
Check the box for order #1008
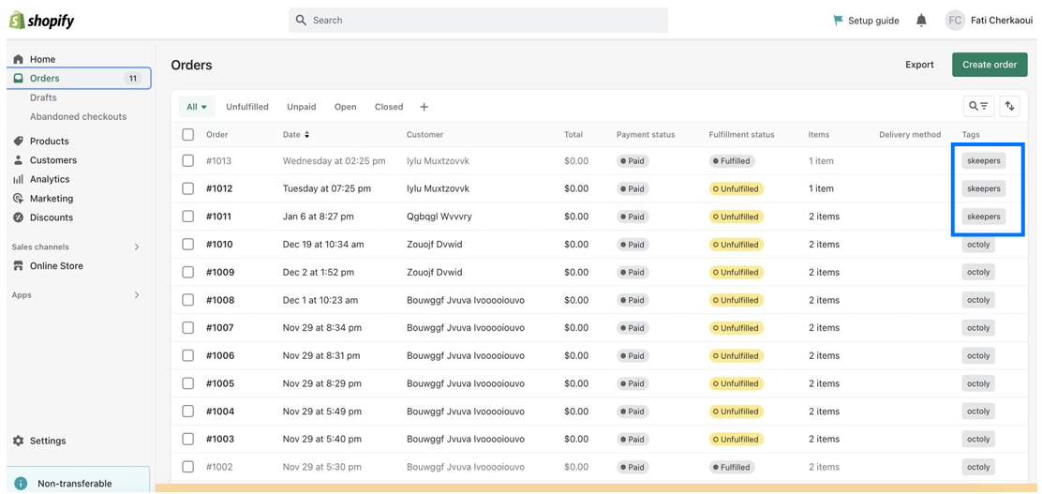pos(188,300)
